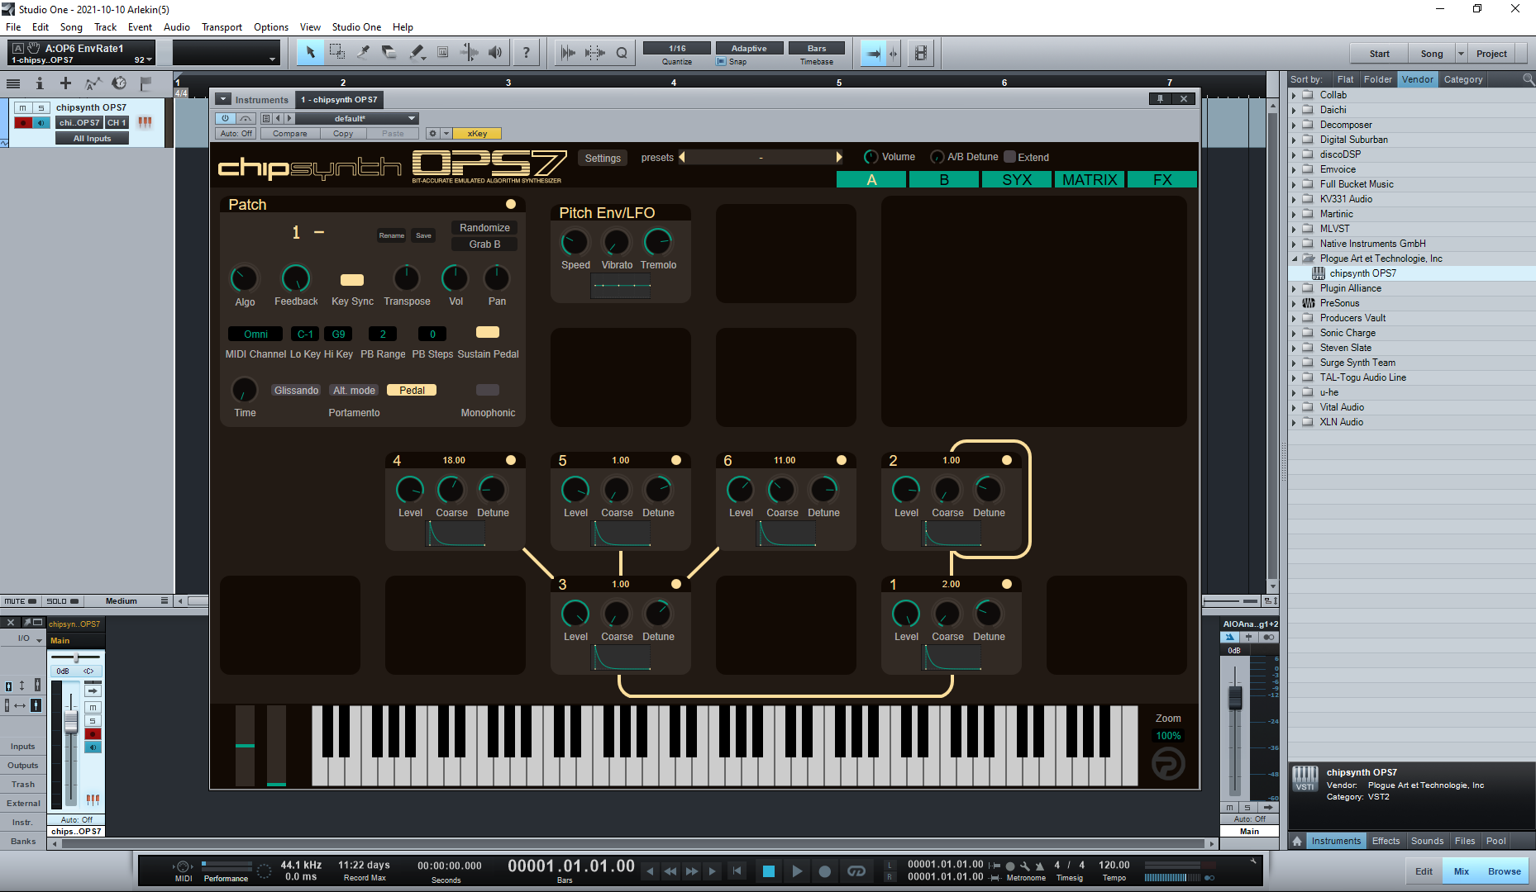
Task: Toggle the Extend checkbox in OPS7
Action: tap(1009, 157)
